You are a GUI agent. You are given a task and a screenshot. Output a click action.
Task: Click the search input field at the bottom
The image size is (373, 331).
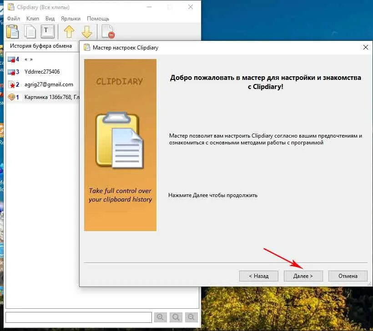[x=79, y=317]
